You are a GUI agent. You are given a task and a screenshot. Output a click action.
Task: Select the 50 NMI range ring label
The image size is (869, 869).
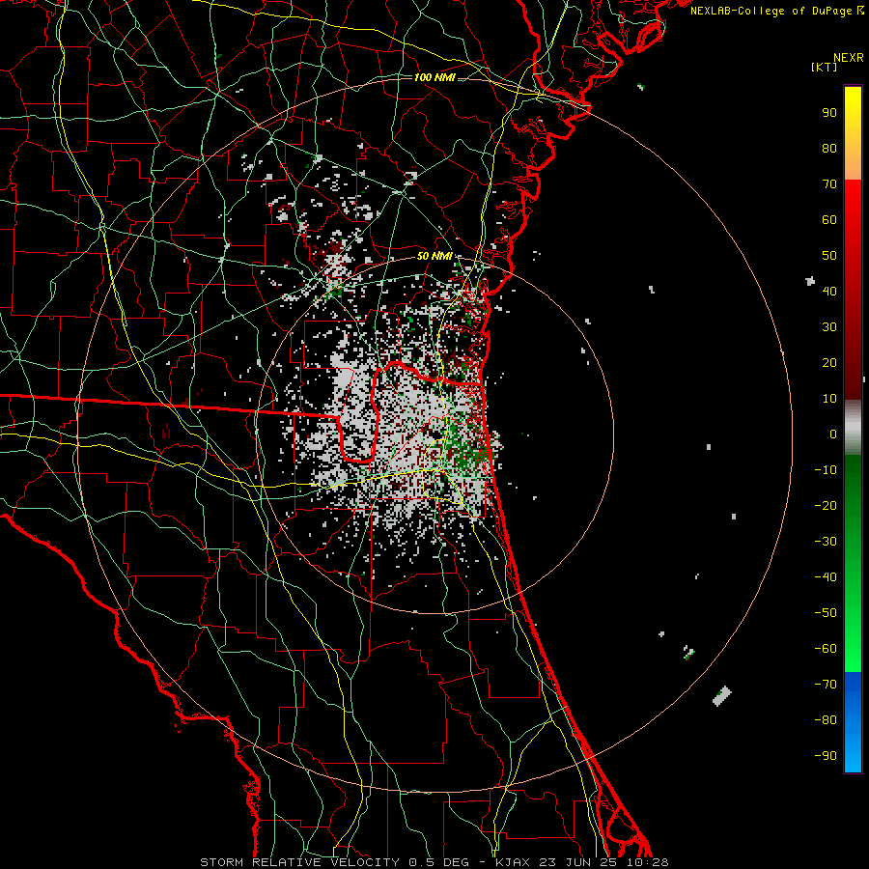coord(434,256)
